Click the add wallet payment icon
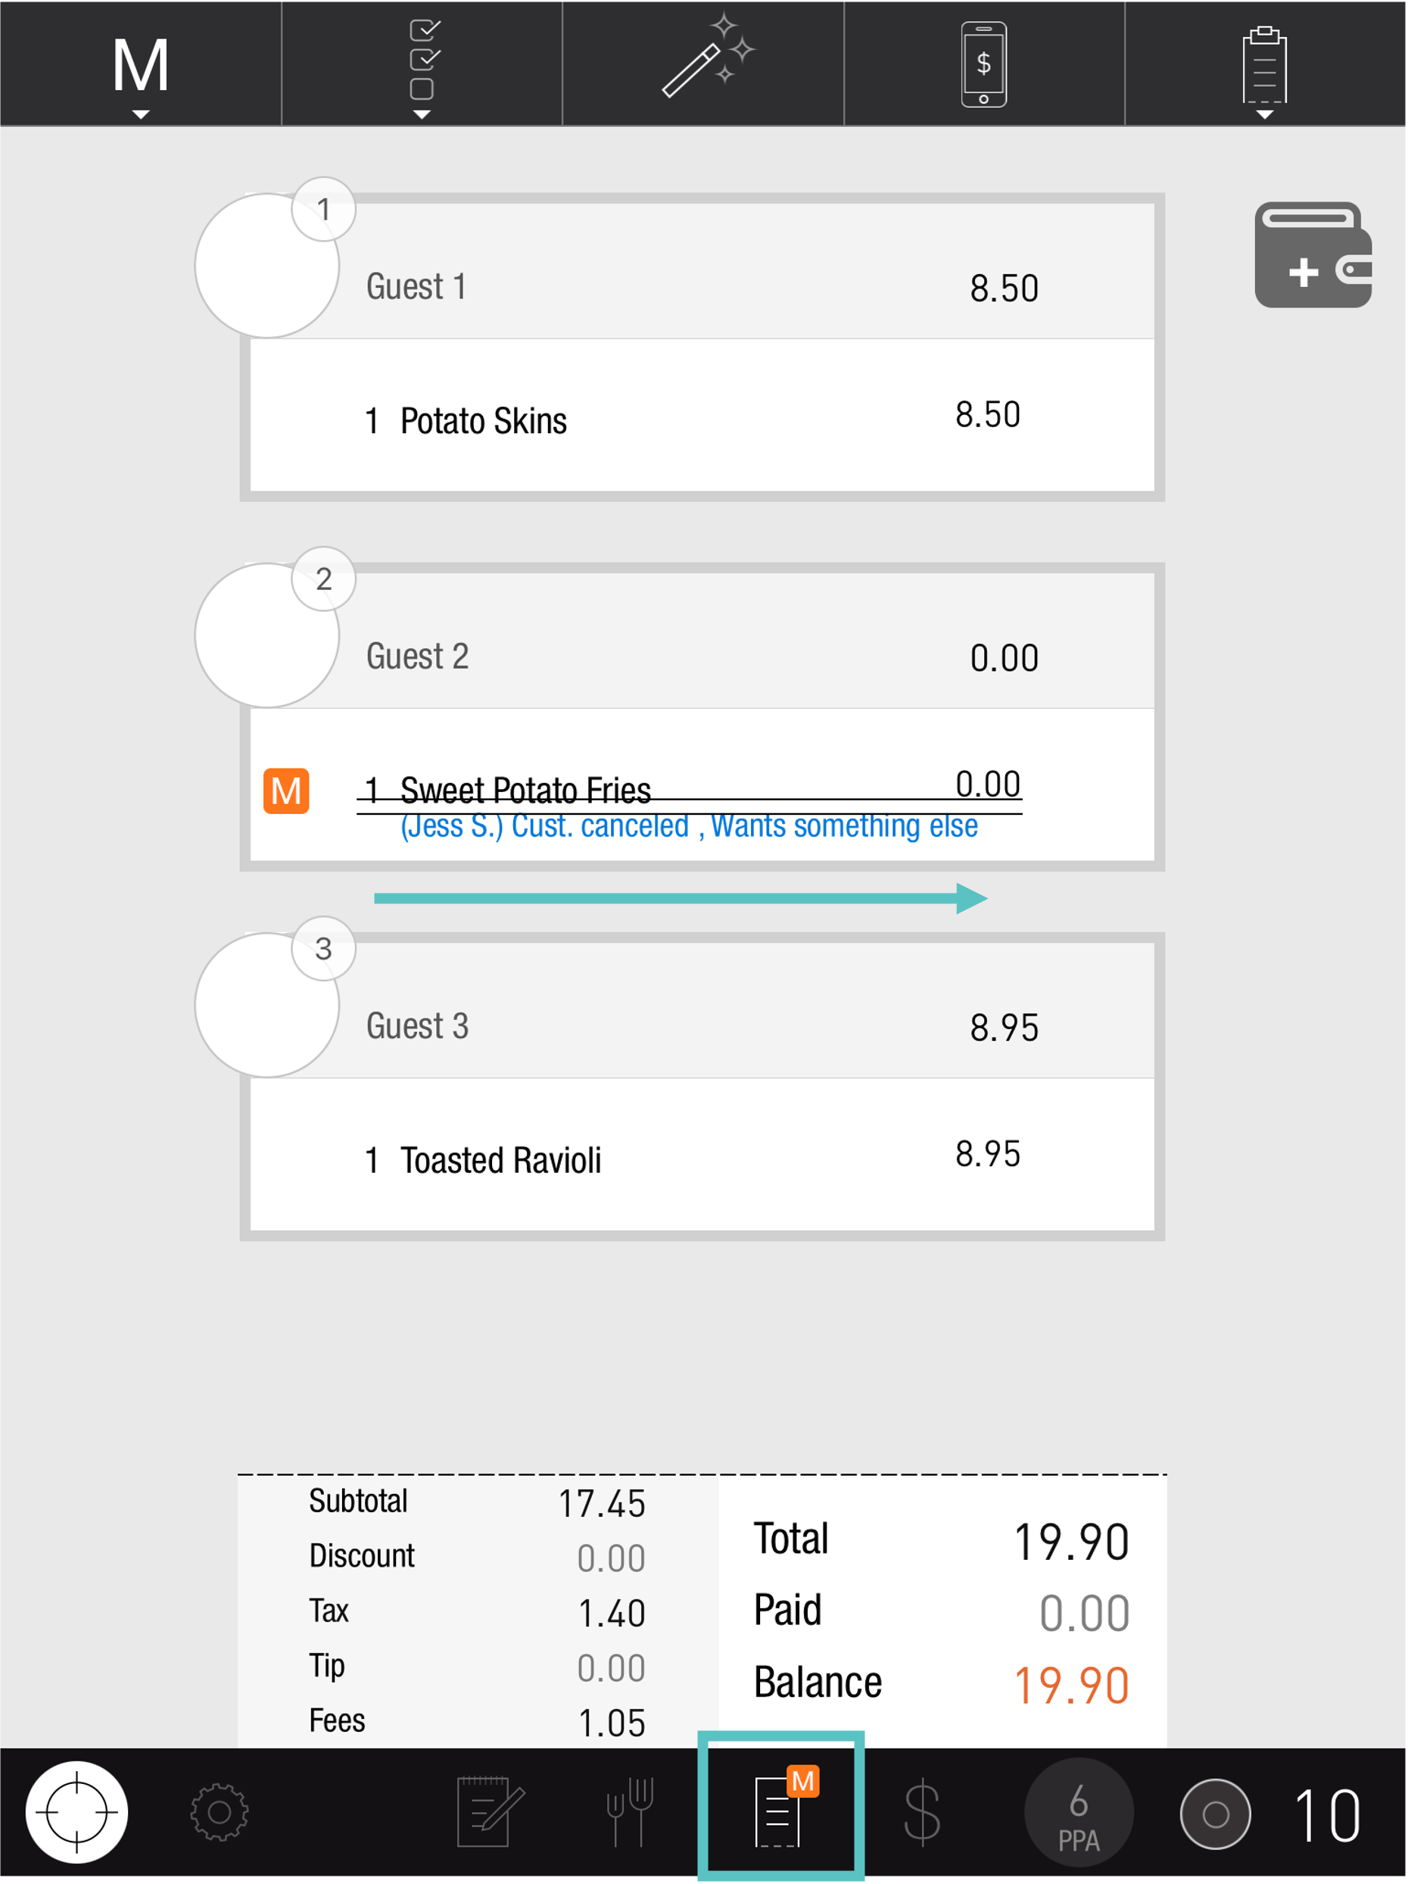The width and height of the screenshot is (1408, 1884). 1312,255
